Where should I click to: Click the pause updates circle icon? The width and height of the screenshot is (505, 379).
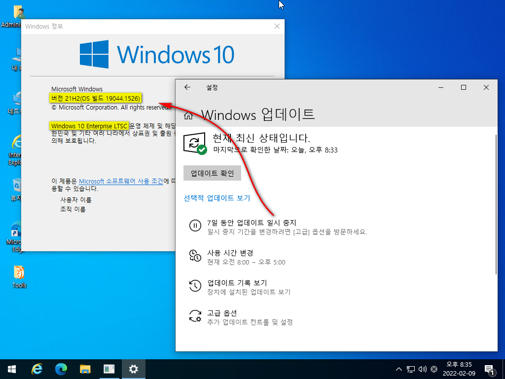[195, 225]
